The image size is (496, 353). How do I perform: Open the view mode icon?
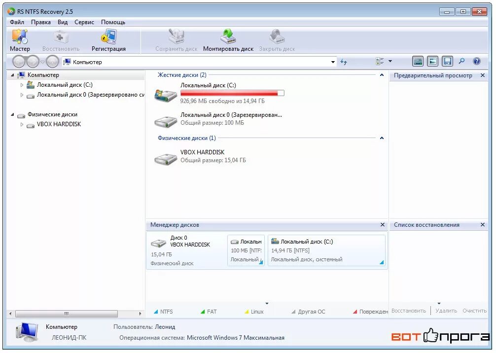(380, 61)
